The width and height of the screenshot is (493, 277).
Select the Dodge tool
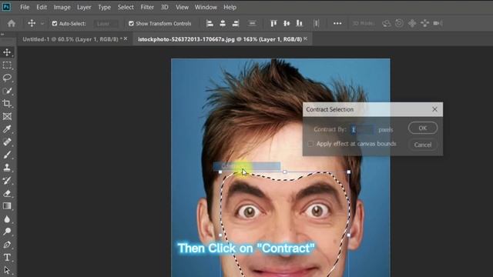(x=7, y=232)
